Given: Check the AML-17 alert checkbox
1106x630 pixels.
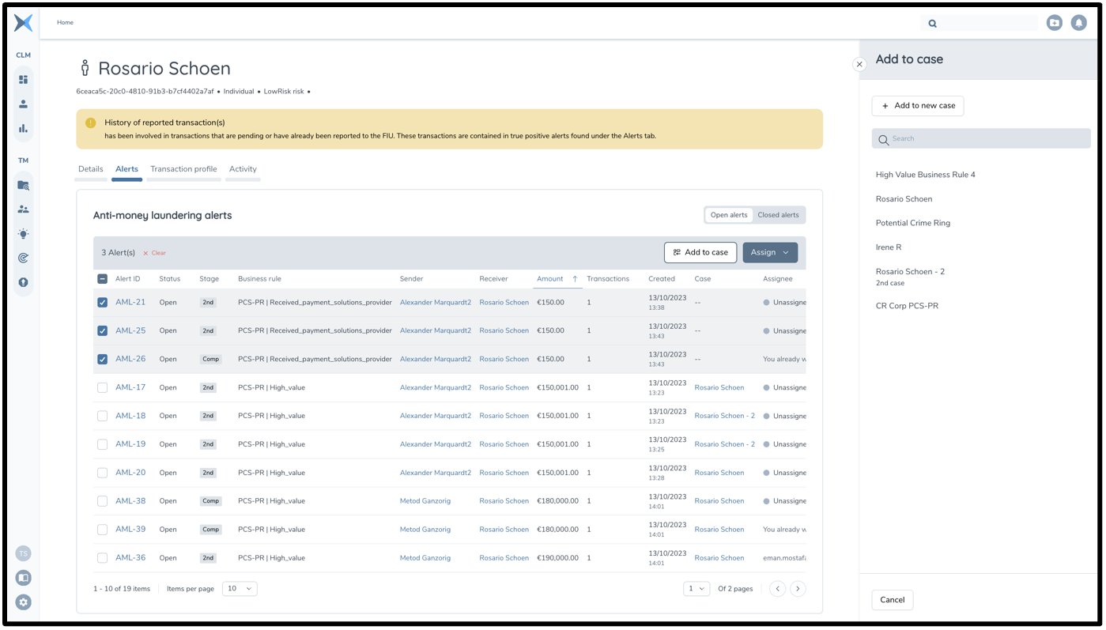Looking at the screenshot, I should tap(102, 387).
